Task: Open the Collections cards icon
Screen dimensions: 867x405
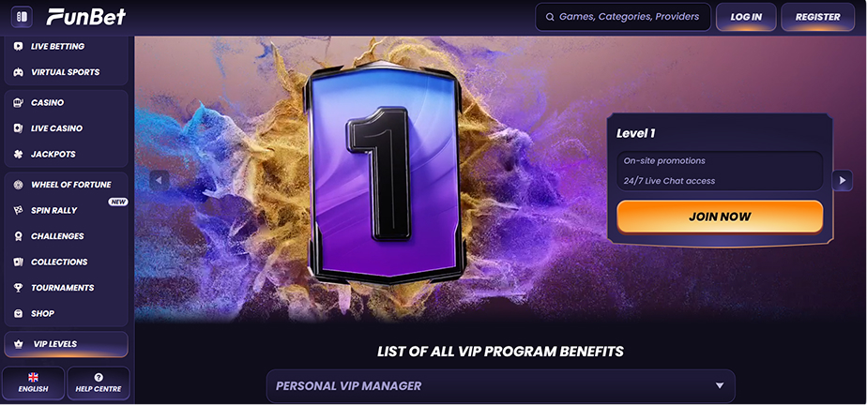Action: (18, 262)
